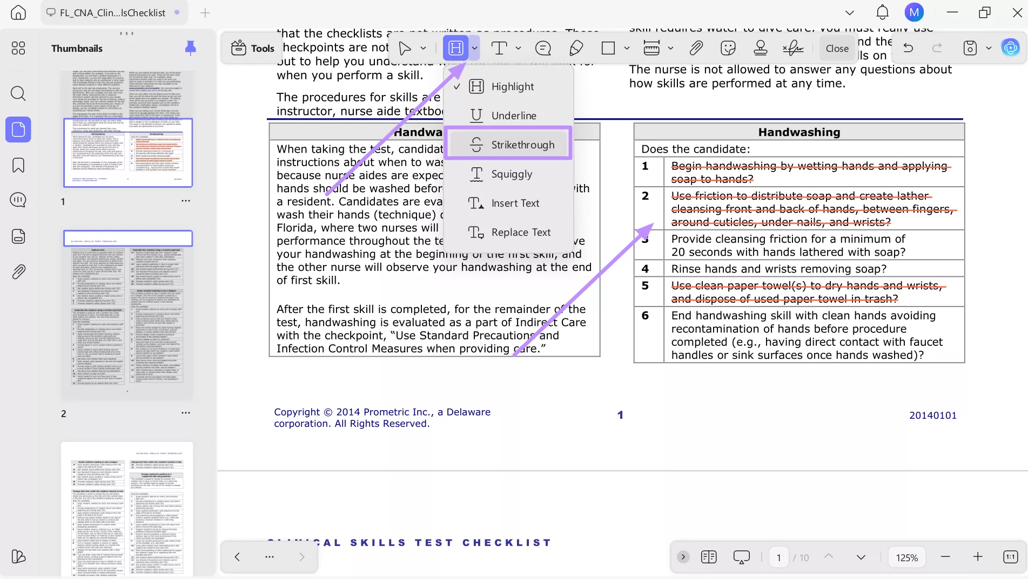Show the Bookmarks panel in the sidebar
Screen dimensions: 1028x579
(x=18, y=165)
